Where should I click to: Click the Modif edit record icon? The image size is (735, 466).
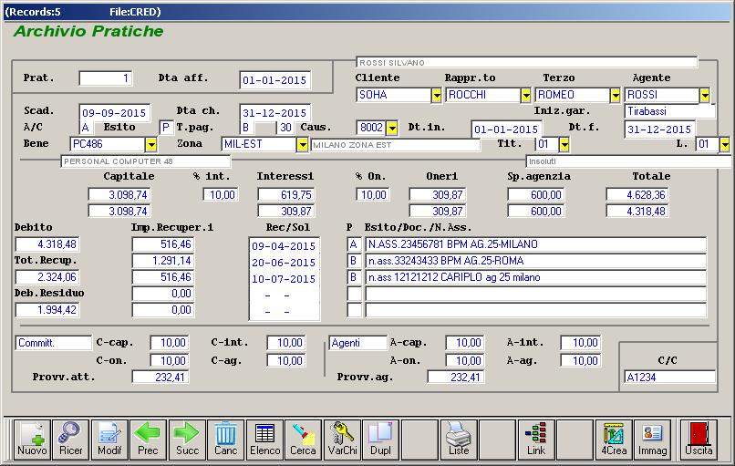tap(109, 440)
